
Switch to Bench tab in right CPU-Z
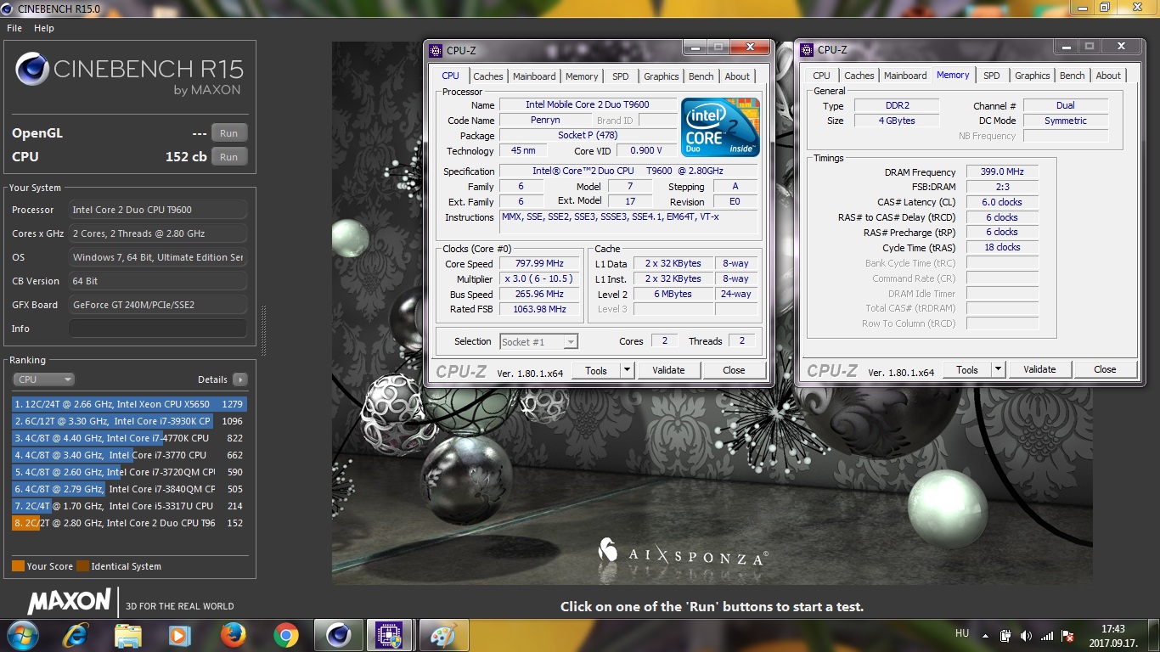pyautogui.click(x=1072, y=76)
